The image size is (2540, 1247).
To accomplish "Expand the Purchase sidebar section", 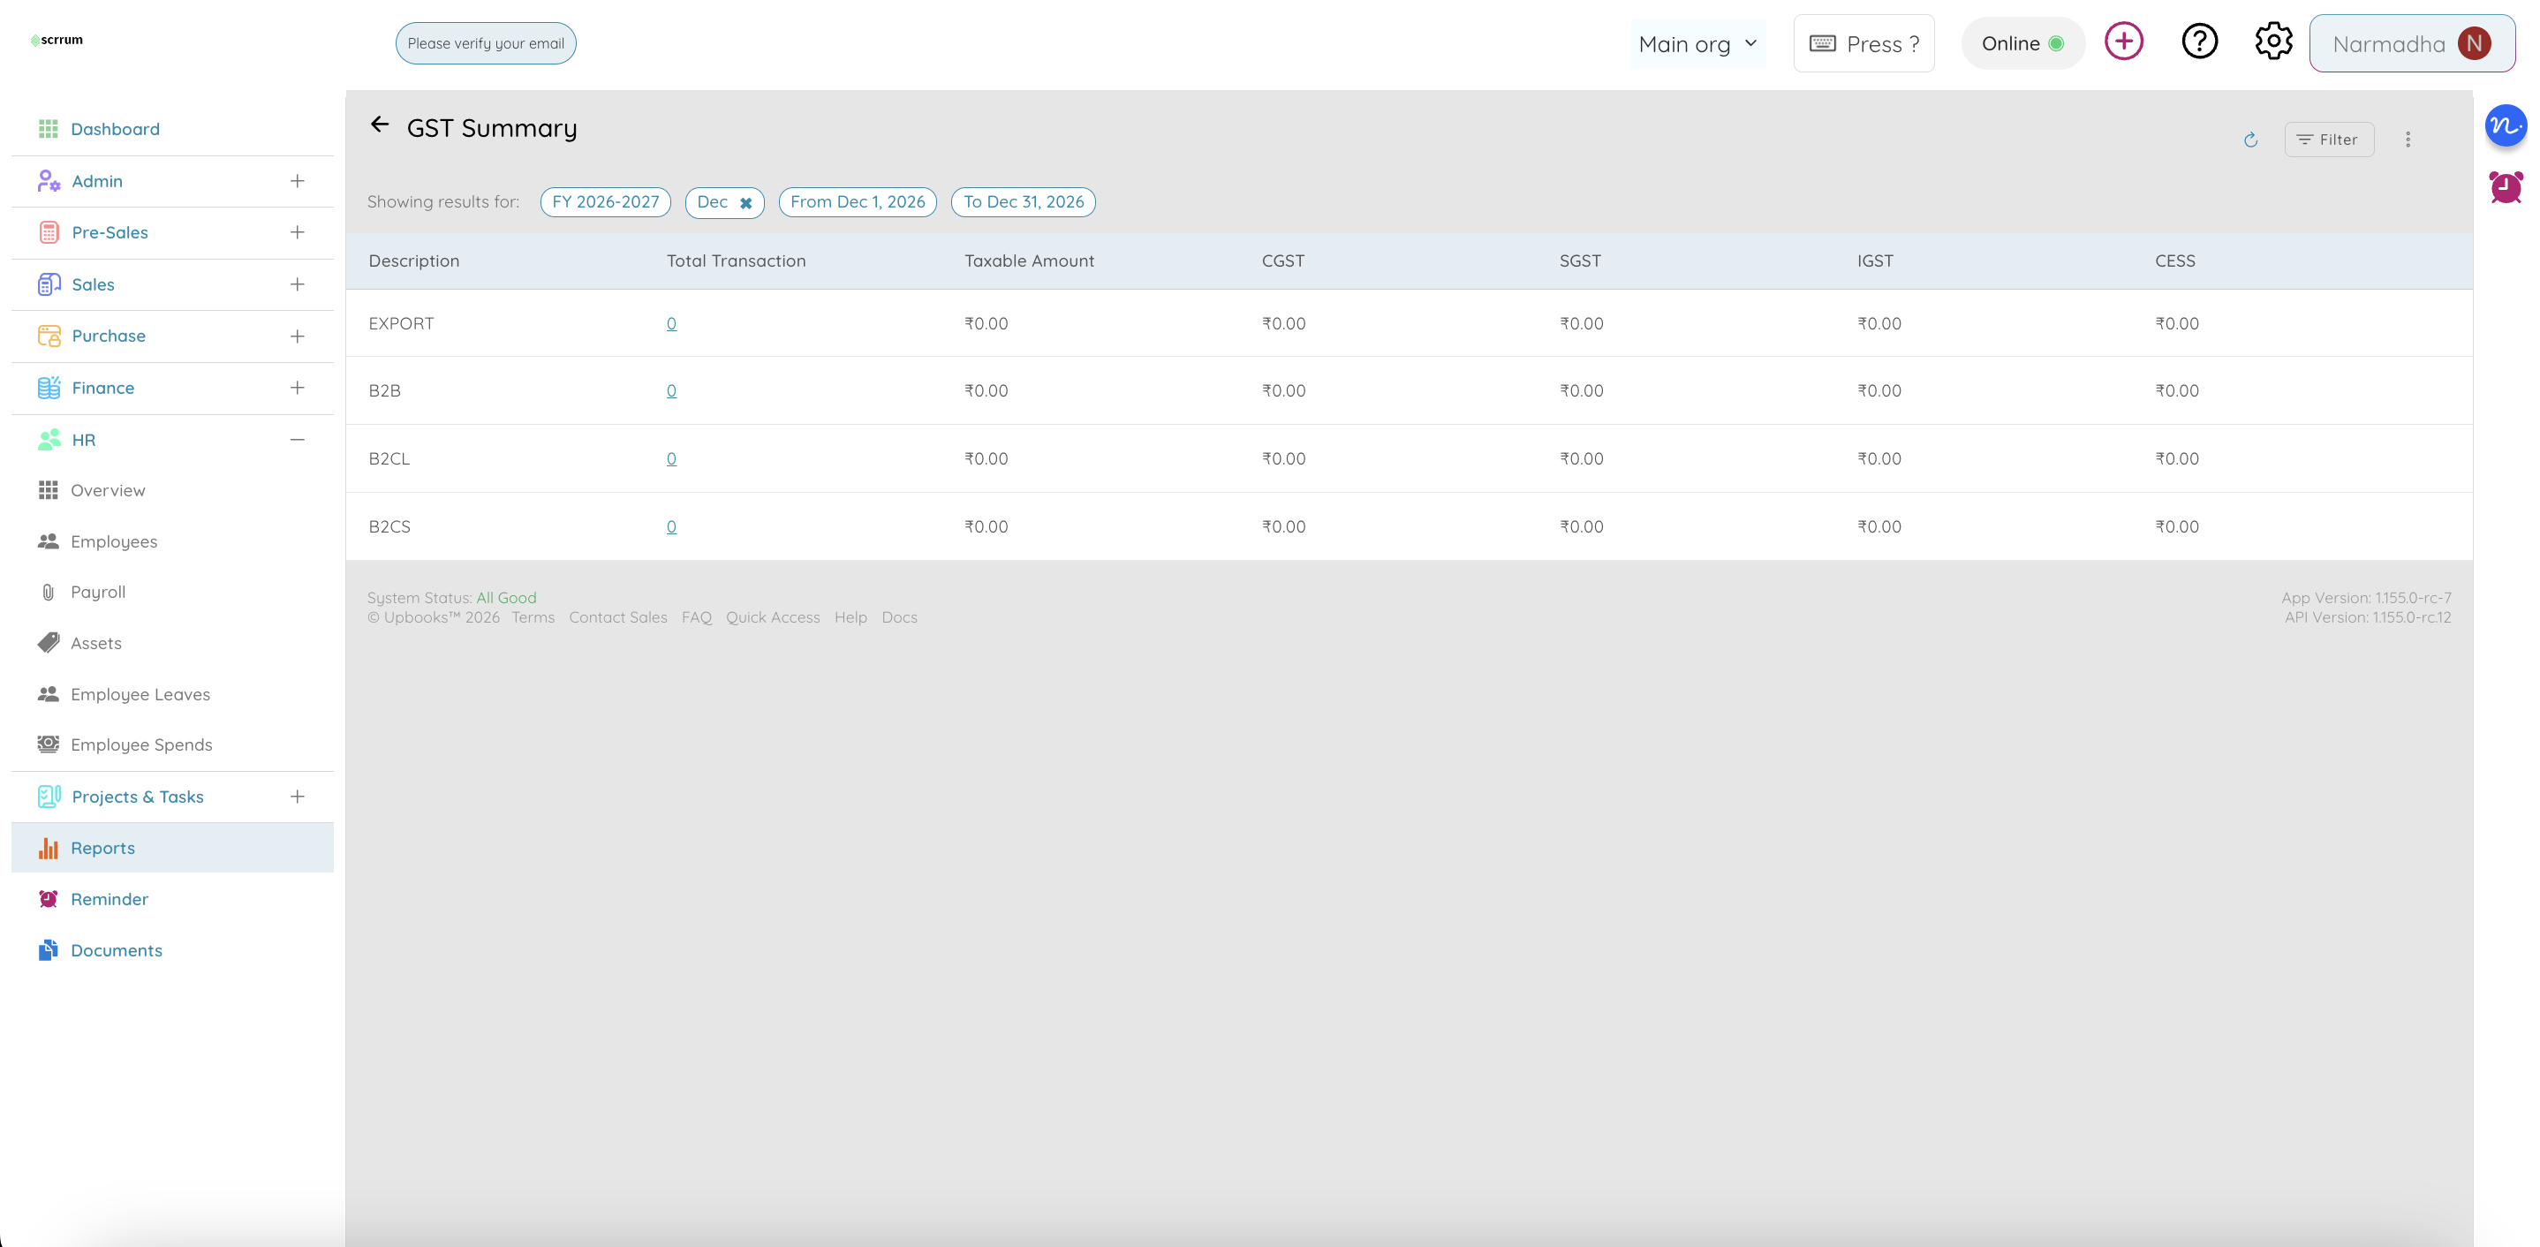I will click(x=297, y=336).
